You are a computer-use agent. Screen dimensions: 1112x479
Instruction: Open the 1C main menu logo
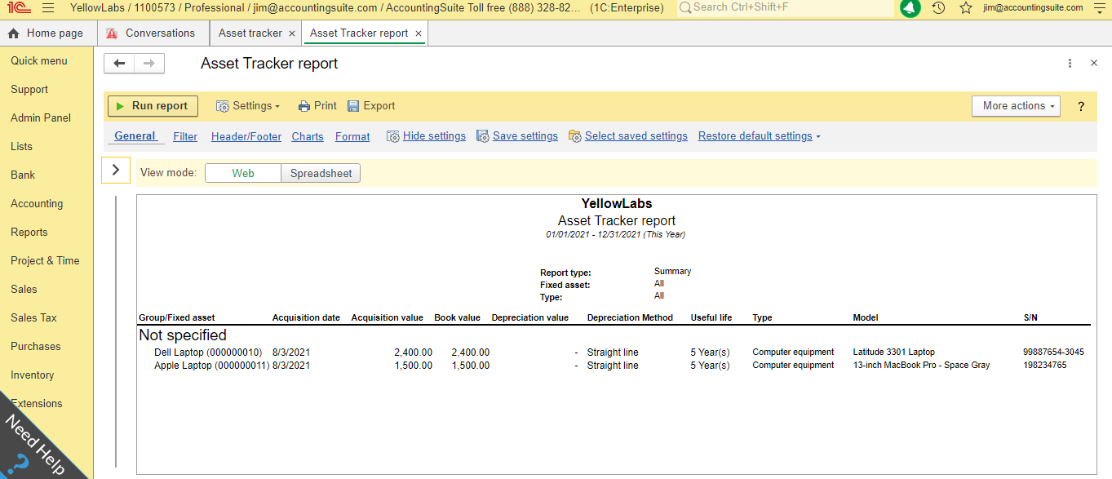[x=19, y=8]
